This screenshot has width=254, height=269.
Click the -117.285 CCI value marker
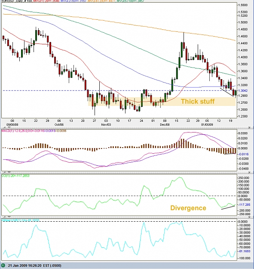tap(244, 205)
